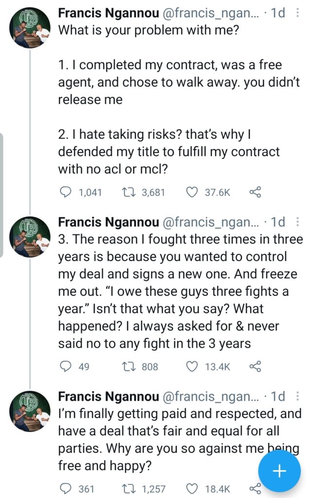The image size is (313, 498).
Task: Open Francis Ngannou's profile from first tweet name
Action: click(x=108, y=13)
